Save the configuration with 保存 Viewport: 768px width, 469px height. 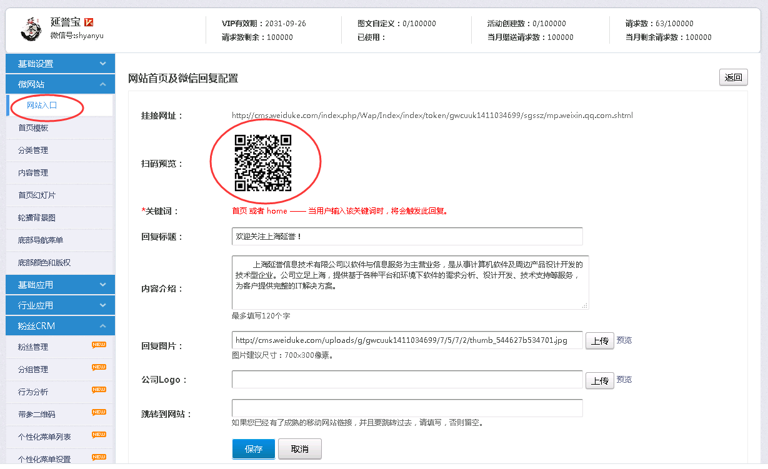pos(254,449)
